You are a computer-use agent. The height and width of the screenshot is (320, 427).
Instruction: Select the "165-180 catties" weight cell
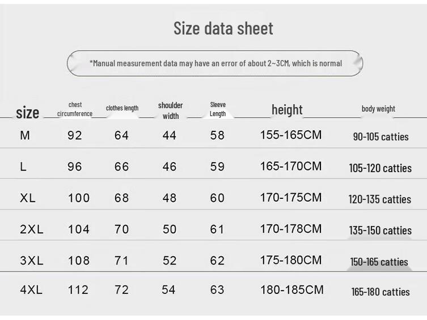point(380,292)
